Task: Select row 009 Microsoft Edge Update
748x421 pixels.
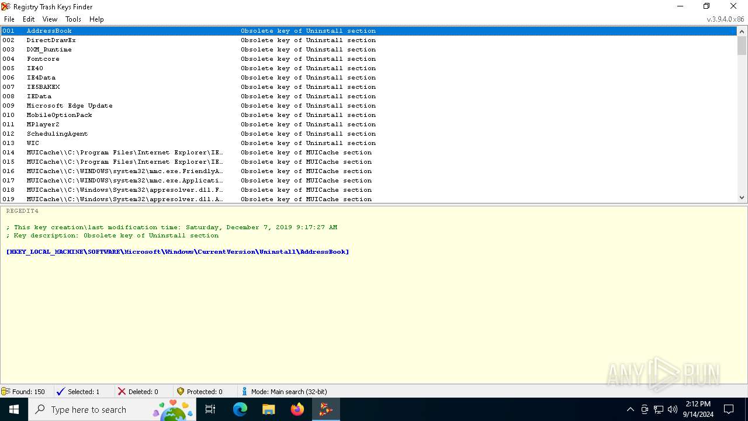Action: pyautogui.click(x=369, y=106)
